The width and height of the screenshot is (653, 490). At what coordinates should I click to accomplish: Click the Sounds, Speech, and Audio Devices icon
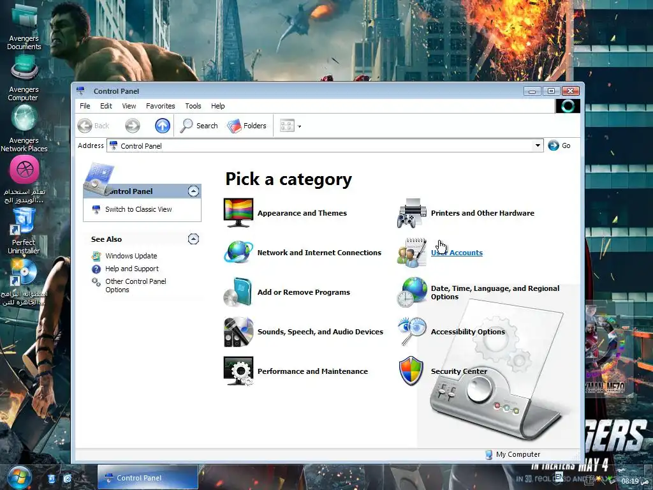click(238, 332)
